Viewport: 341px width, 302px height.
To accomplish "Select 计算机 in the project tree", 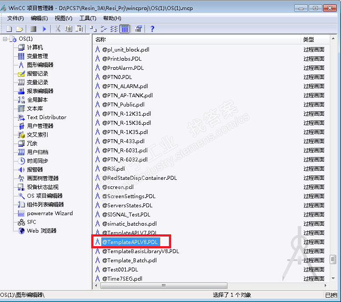I will click(35, 48).
